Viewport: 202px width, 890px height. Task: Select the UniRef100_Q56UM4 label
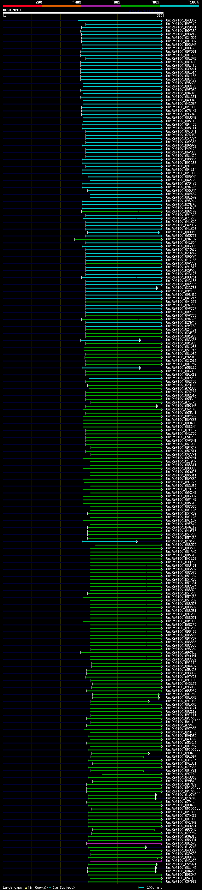181,190
